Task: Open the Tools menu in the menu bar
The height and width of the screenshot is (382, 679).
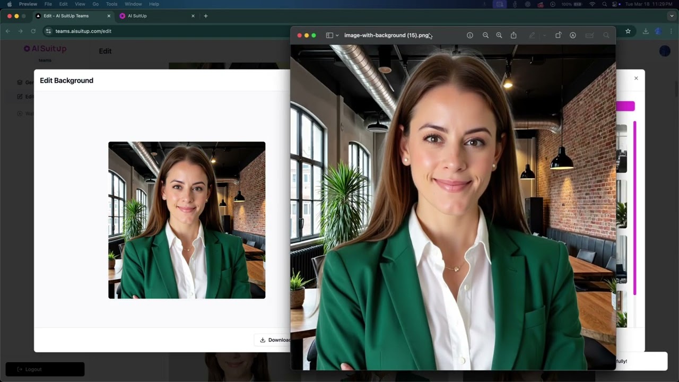Action: point(111,4)
